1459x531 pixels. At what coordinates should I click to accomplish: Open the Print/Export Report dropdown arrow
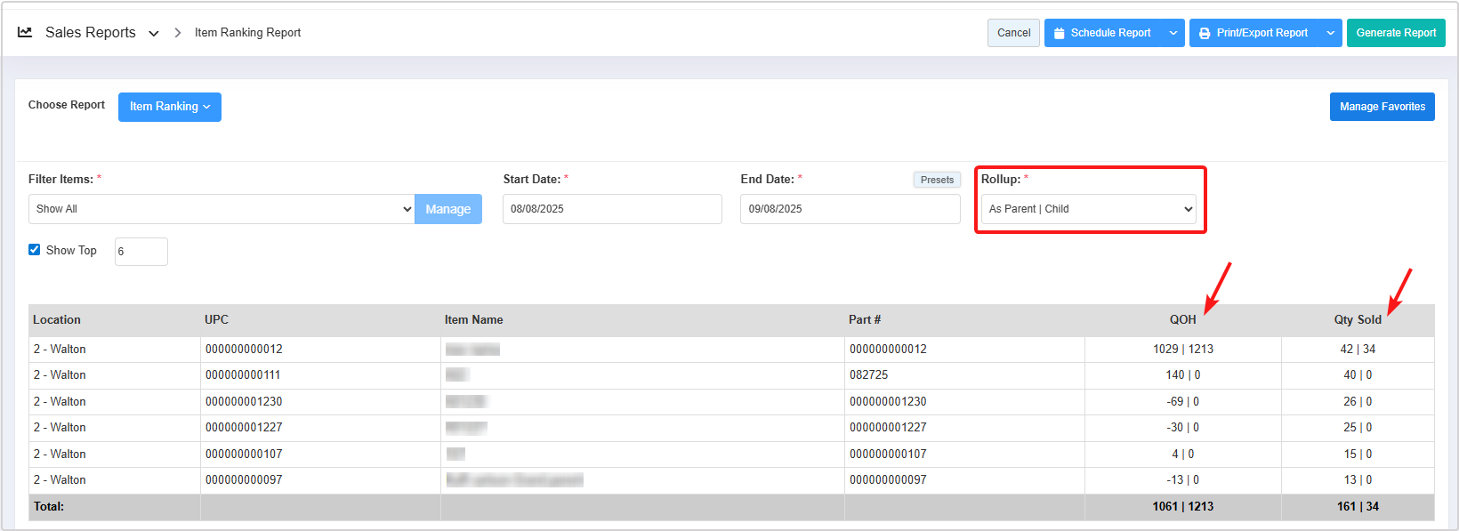(1330, 33)
